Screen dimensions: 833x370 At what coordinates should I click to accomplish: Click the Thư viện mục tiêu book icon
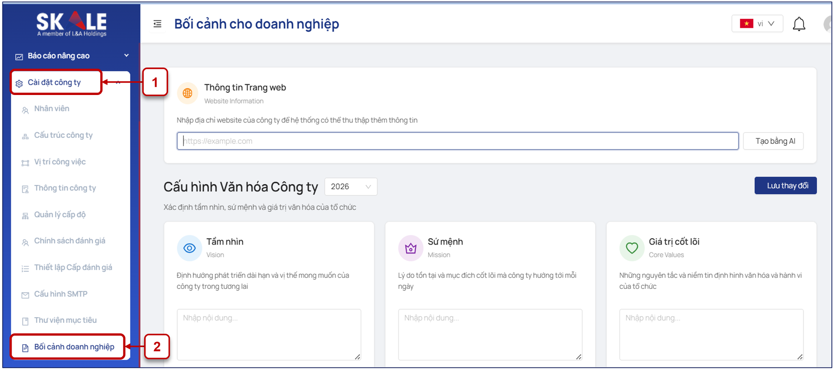[x=25, y=321]
